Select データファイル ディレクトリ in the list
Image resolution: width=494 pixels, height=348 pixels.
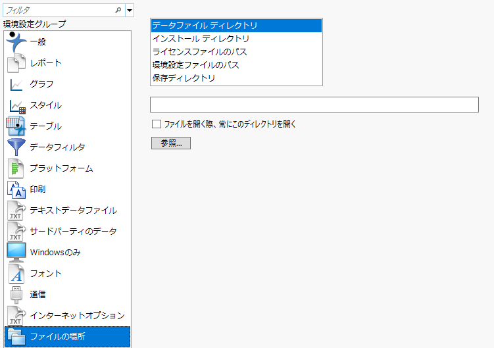236,26
